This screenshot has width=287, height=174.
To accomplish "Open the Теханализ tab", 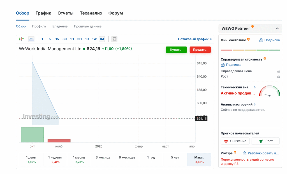I will [x=91, y=13].
